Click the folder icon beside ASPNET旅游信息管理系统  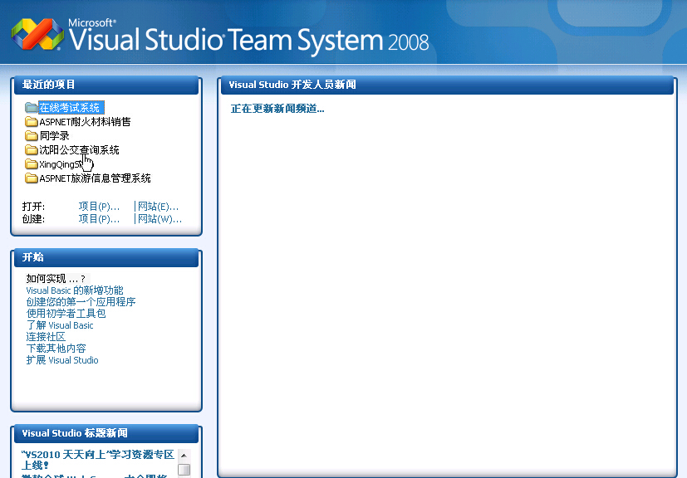tap(31, 178)
